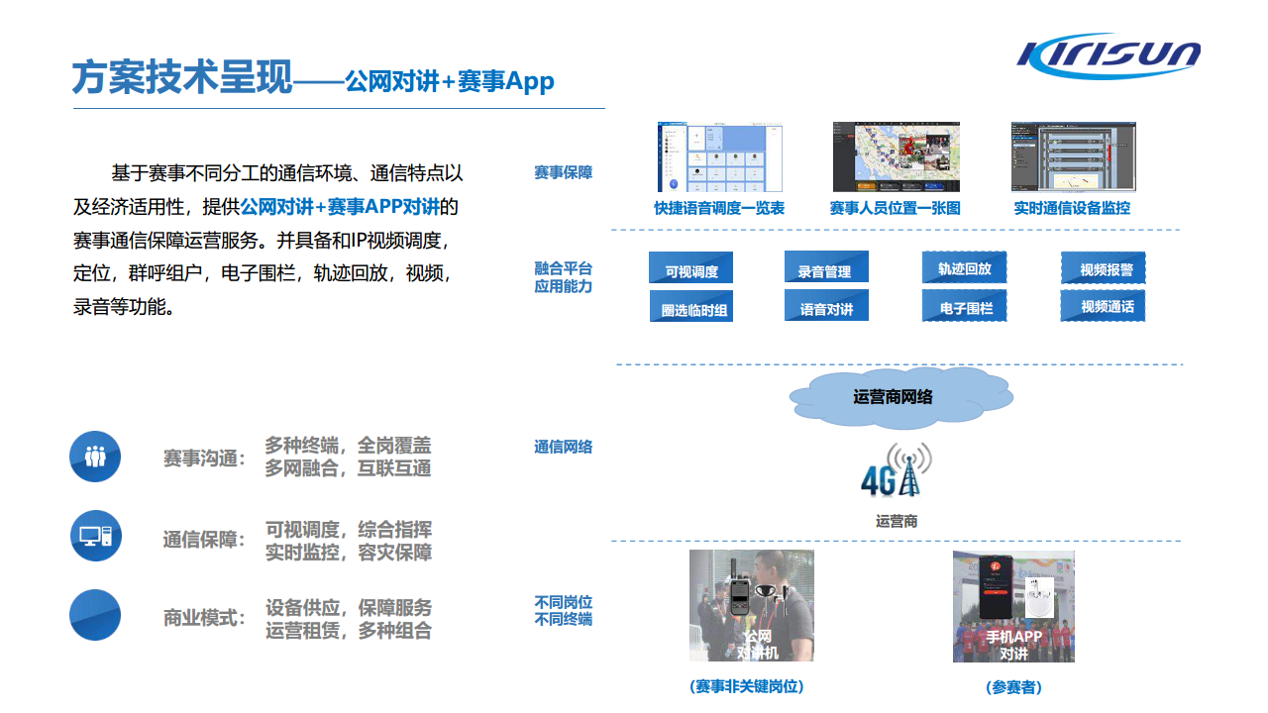This screenshot has height=713, width=1268.
Task: Click the bold 公网对讲+赛事APP对讲 phrase in paragraph
Action: coord(340,207)
